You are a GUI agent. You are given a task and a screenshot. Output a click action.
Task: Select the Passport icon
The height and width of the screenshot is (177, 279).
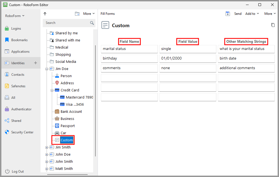[x=57, y=126]
